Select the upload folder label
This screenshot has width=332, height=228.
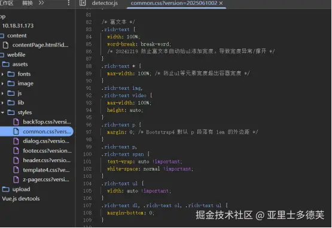coord(21,189)
